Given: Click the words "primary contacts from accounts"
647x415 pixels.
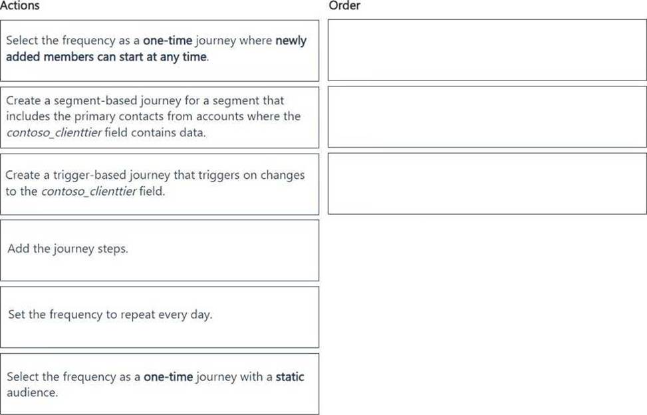Looking at the screenshot, I should (x=159, y=116).
